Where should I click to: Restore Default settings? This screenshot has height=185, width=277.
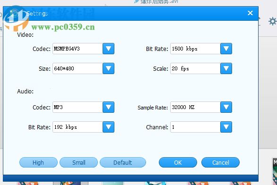tap(123, 162)
